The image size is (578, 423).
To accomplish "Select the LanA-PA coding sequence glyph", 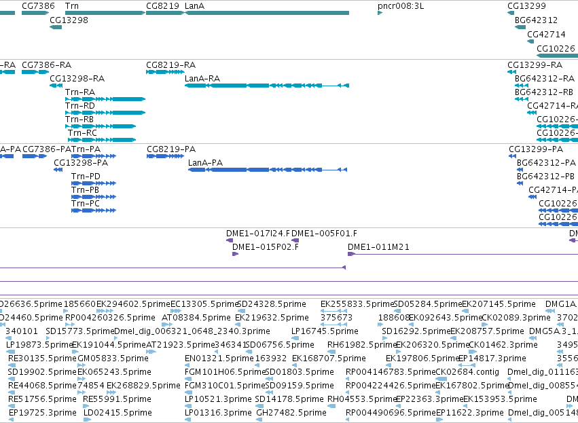I will pos(268,170).
